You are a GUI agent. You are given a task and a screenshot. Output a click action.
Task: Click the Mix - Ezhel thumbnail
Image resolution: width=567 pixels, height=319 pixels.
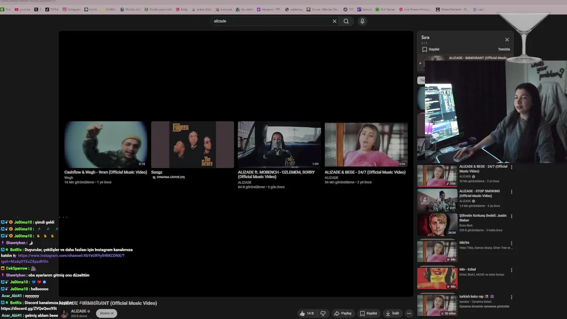click(x=437, y=278)
